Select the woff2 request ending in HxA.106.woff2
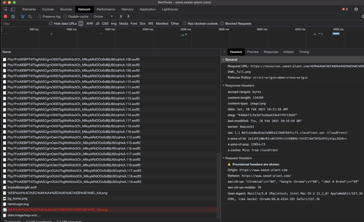Image resolution: width=364 pixels, height=222 pixels. [109, 71]
